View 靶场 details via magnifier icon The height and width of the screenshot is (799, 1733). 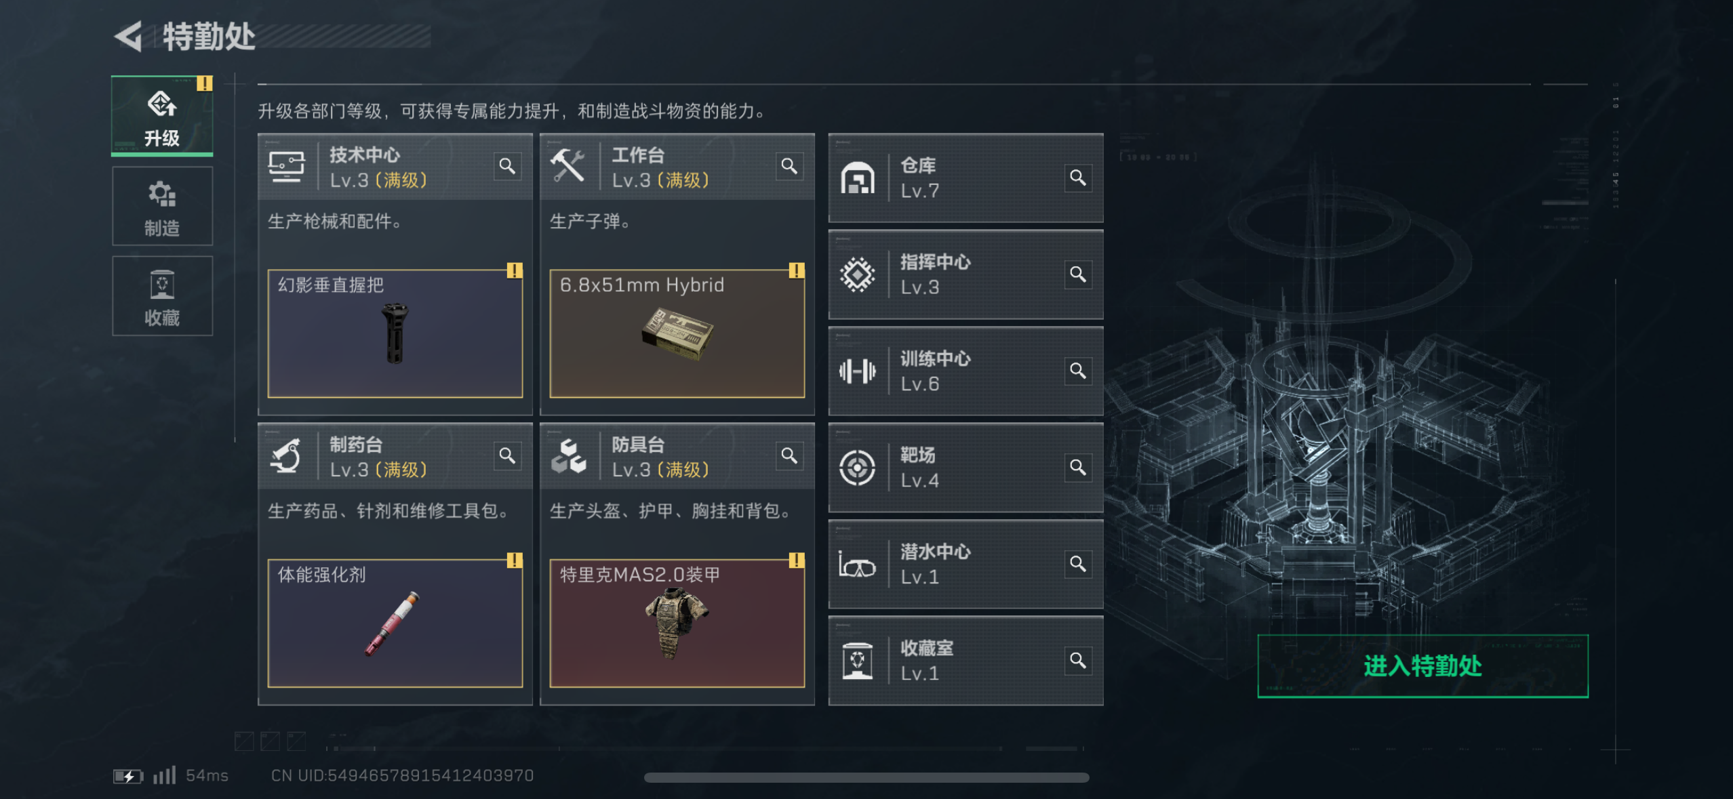point(1078,468)
